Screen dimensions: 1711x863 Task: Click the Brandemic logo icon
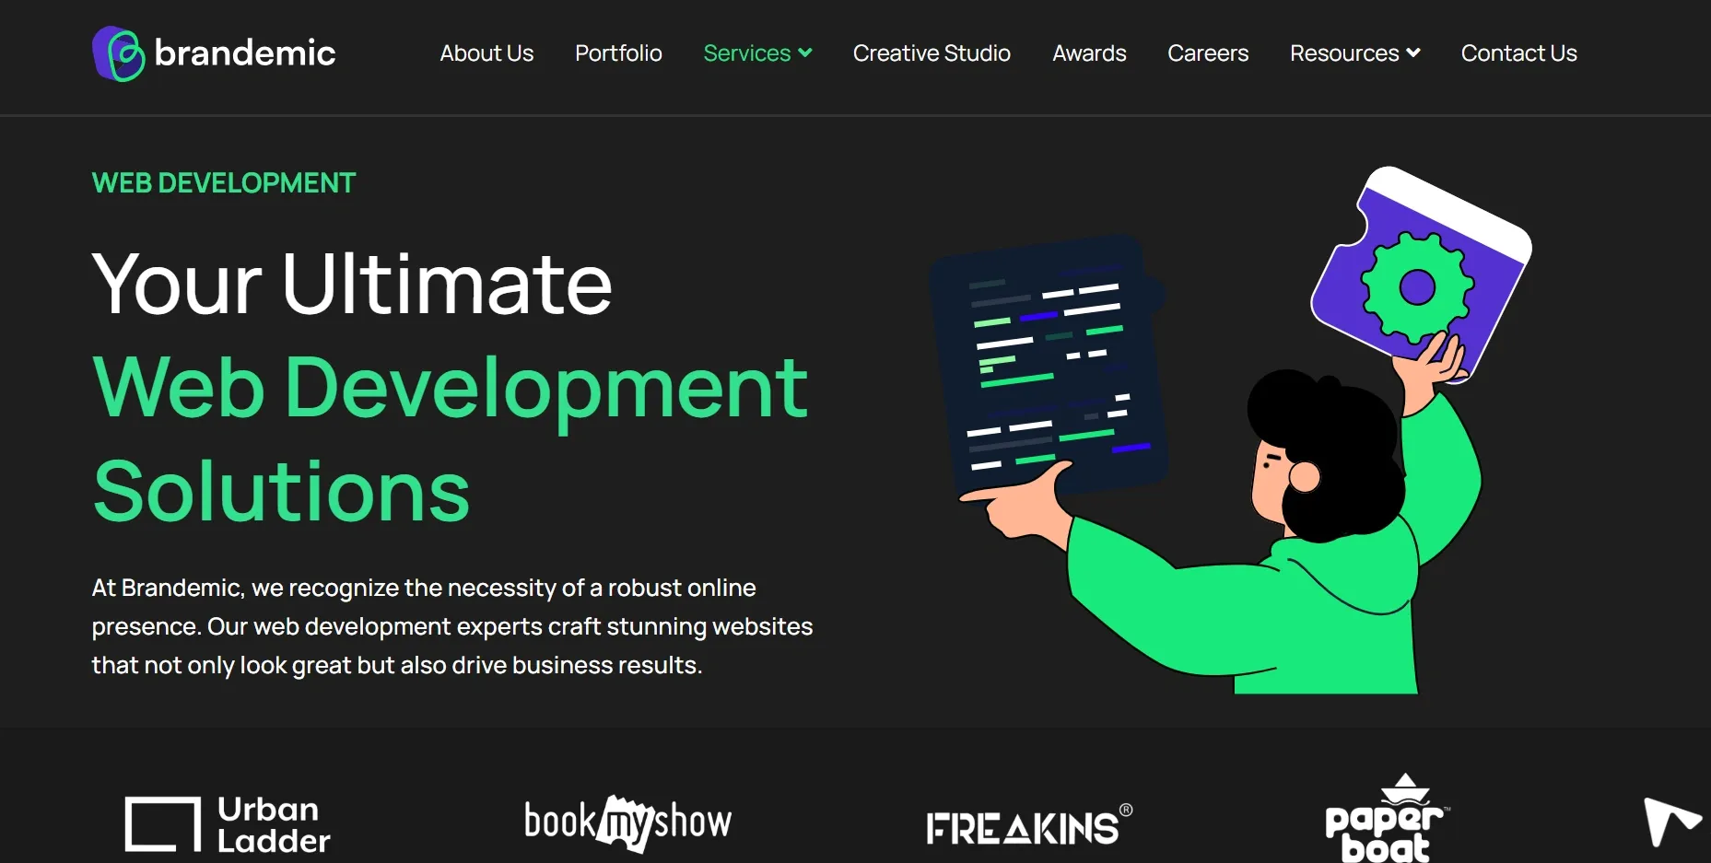coord(118,53)
